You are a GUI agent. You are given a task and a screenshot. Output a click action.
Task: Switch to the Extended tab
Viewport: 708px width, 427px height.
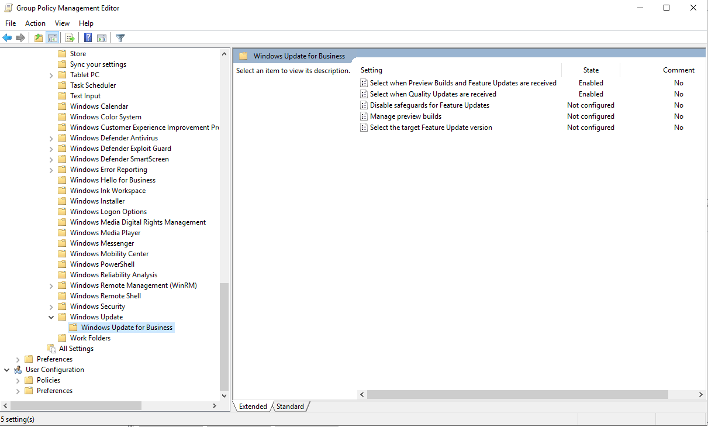253,407
